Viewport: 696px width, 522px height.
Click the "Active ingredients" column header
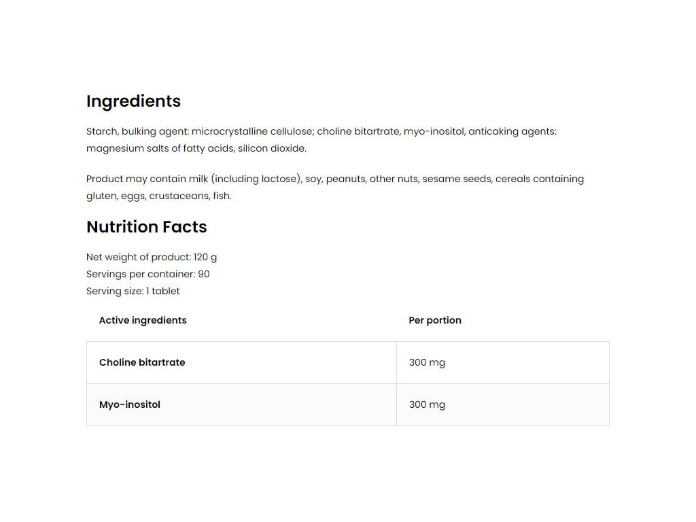[x=143, y=320]
